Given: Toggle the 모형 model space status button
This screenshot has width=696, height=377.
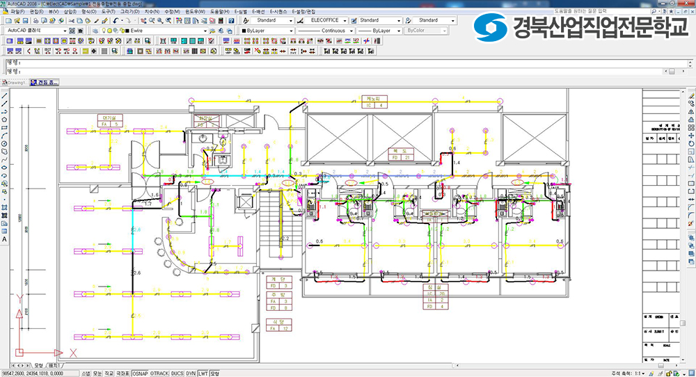Looking at the screenshot, I should click(215, 374).
